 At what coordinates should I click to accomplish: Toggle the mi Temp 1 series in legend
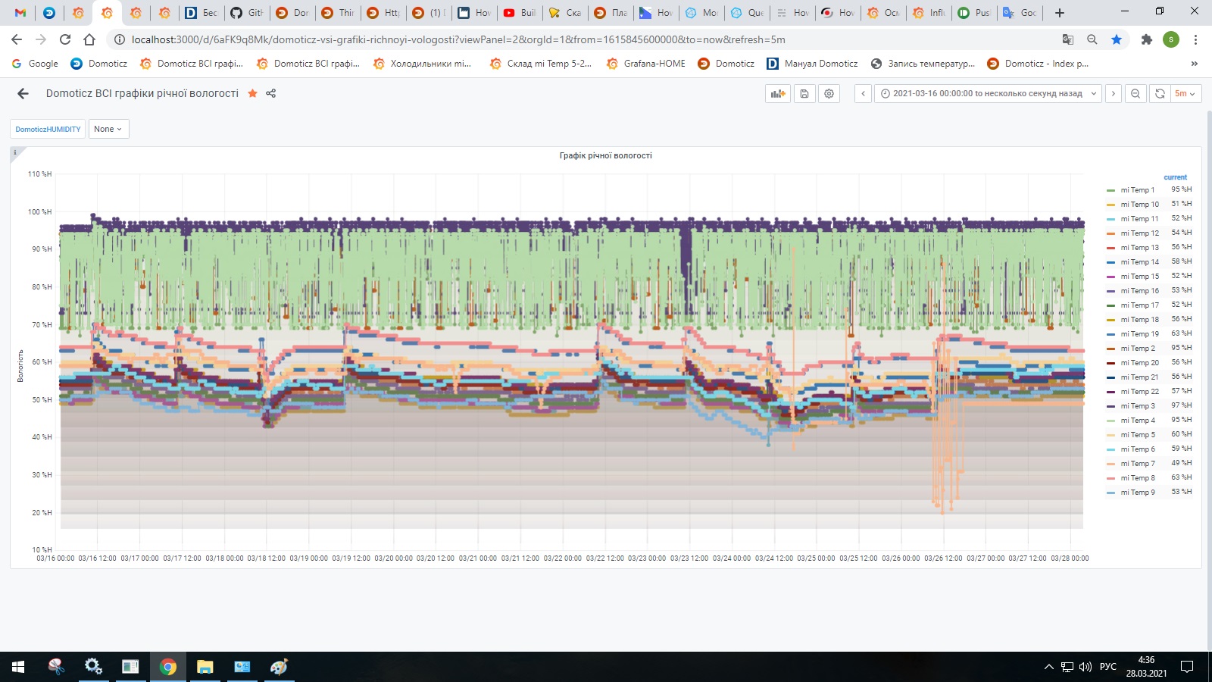1138,189
